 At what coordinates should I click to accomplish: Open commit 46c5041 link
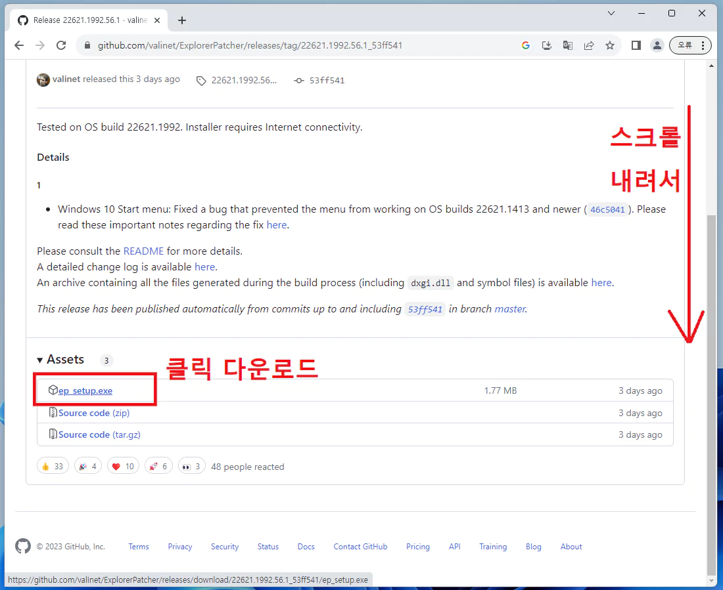[608, 209]
